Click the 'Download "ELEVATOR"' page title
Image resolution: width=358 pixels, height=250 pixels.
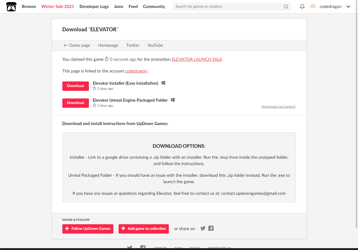click(90, 29)
